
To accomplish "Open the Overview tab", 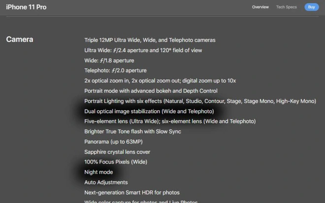I will (x=260, y=7).
